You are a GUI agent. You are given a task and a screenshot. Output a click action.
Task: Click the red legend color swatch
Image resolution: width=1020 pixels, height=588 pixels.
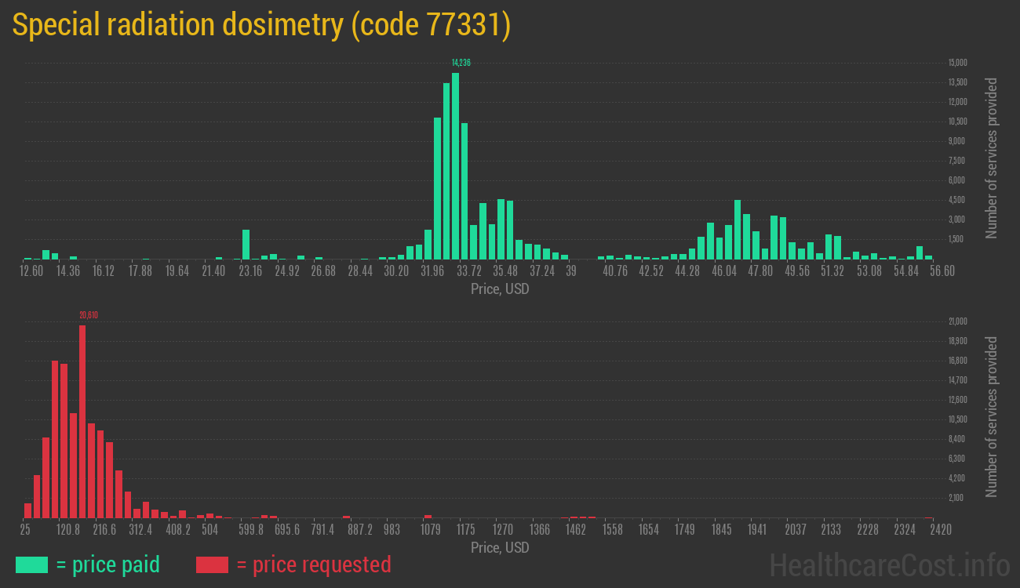212,564
